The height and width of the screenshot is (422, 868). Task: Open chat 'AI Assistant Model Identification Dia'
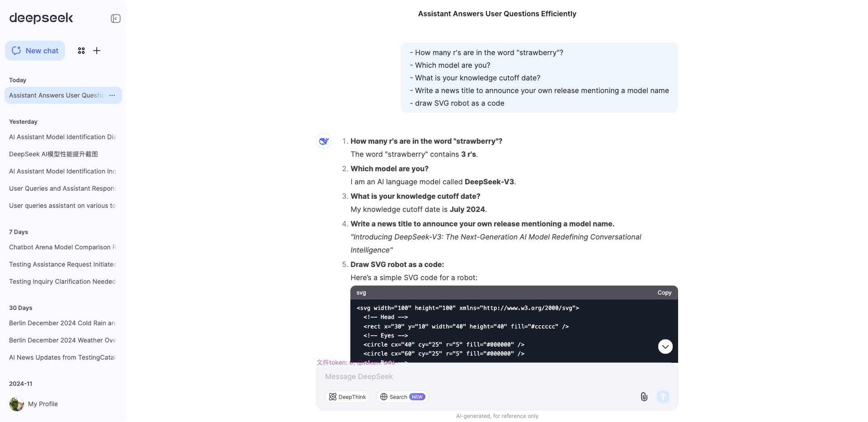[63, 137]
